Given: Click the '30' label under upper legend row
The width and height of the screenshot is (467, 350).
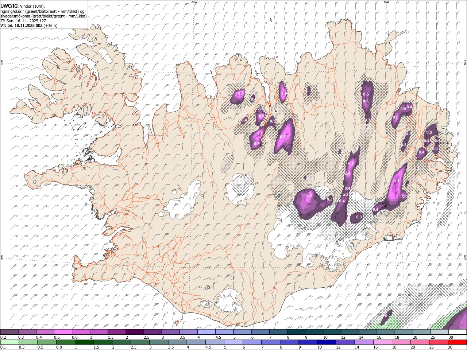Looking at the screenshot, I should (x=451, y=337).
